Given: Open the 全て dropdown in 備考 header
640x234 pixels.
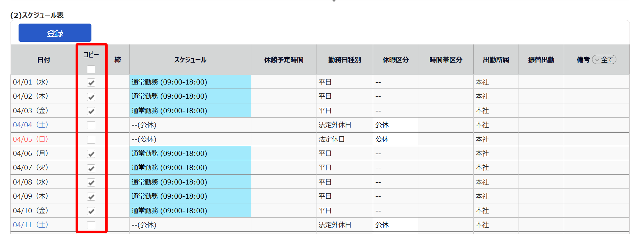Looking at the screenshot, I should (x=604, y=60).
